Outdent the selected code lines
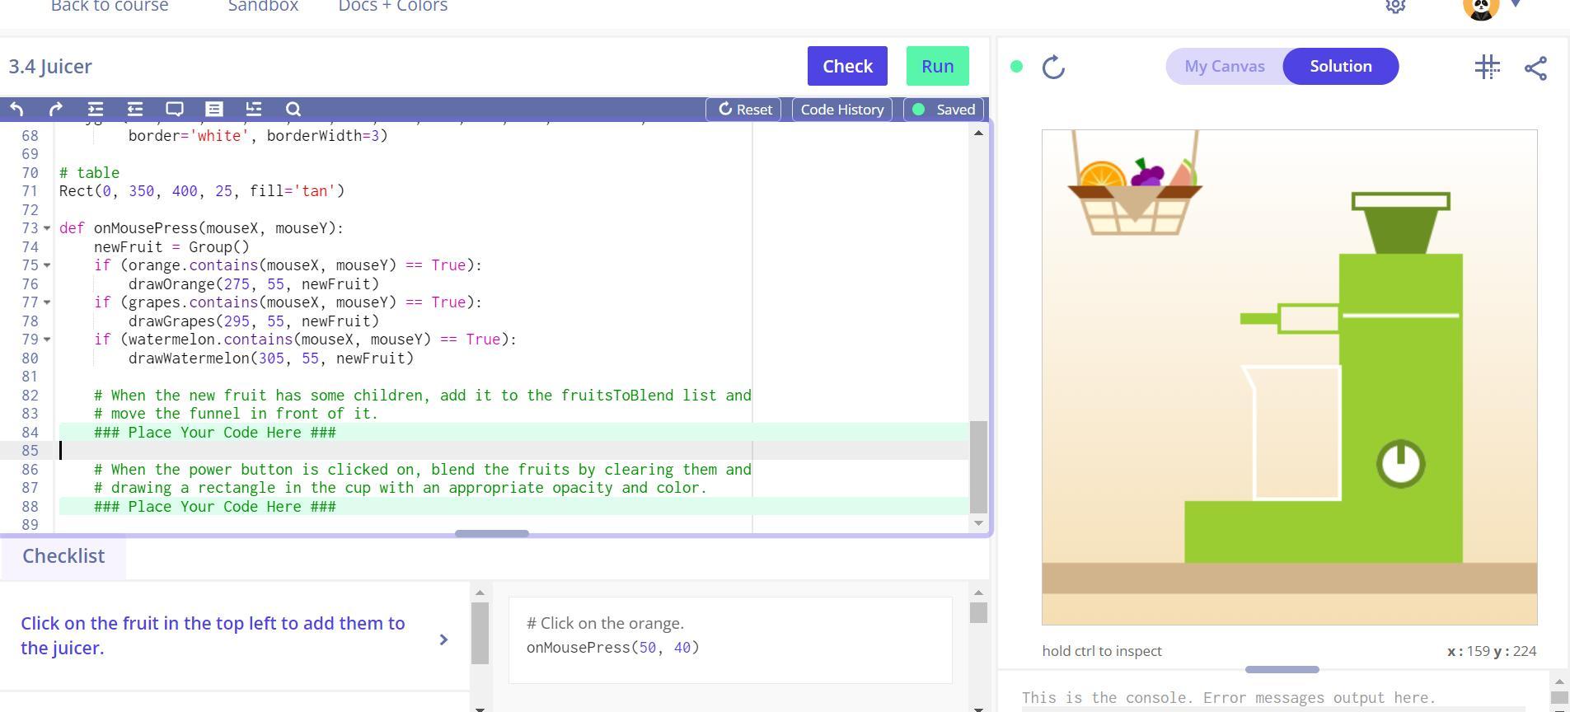Screen dimensions: 1570x712 pyautogui.click(x=135, y=109)
